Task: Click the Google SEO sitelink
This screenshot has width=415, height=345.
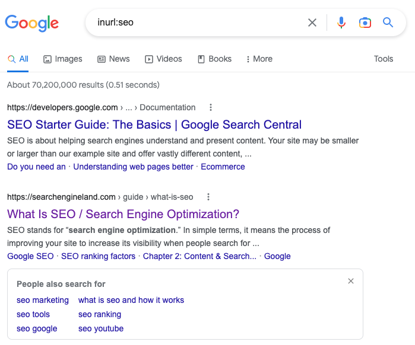Action: click(30, 256)
